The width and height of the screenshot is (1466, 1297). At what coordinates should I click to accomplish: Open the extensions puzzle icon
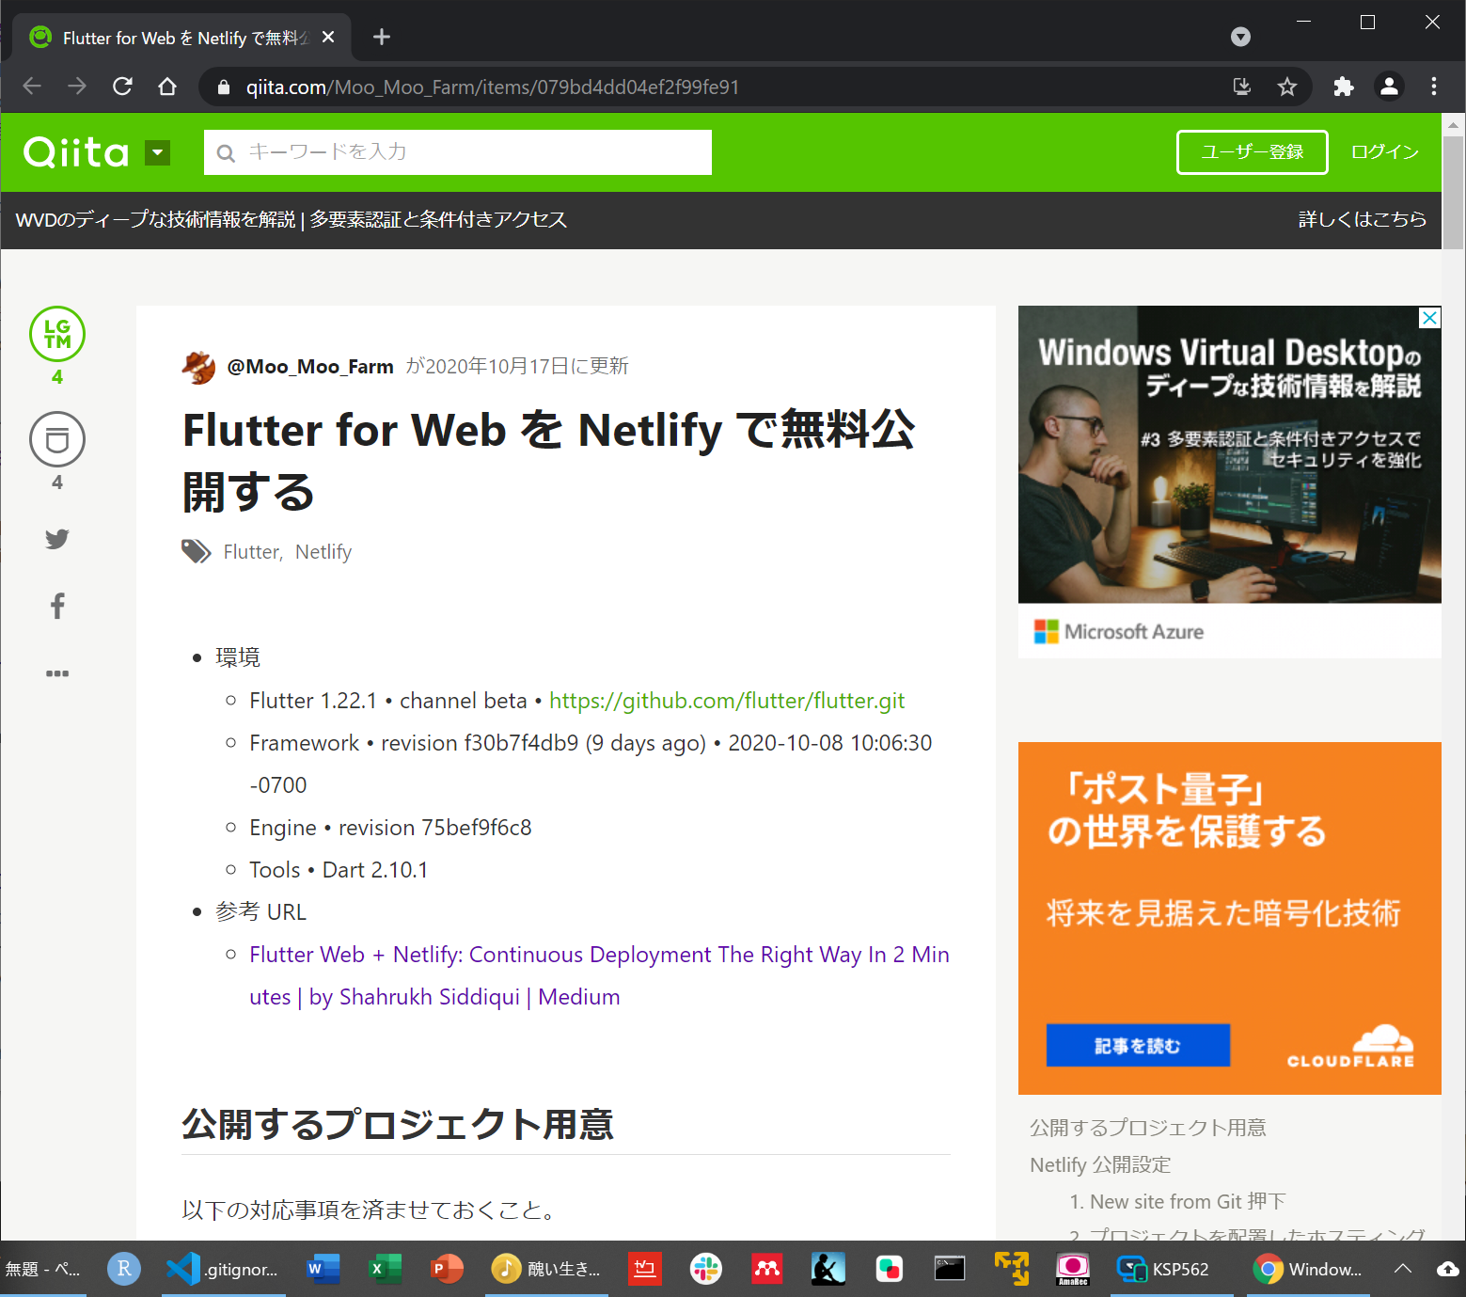pos(1344,87)
